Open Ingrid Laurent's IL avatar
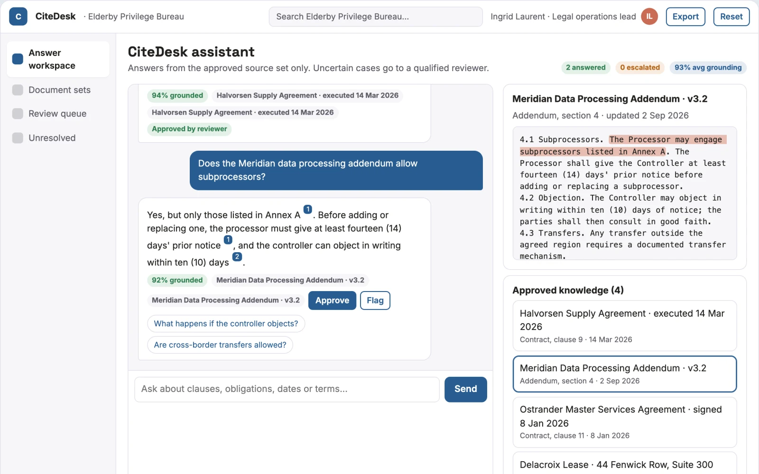The width and height of the screenshot is (759, 474). [649, 17]
